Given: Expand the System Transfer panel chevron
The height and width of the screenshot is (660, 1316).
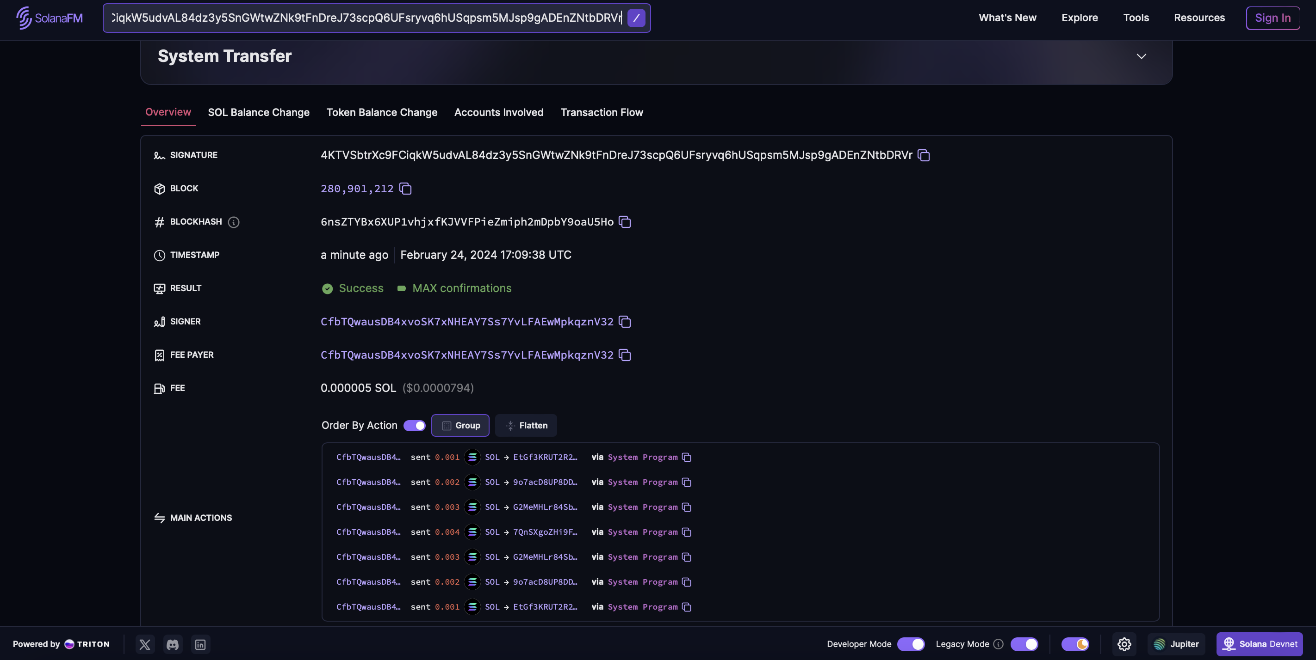Looking at the screenshot, I should (x=1141, y=56).
